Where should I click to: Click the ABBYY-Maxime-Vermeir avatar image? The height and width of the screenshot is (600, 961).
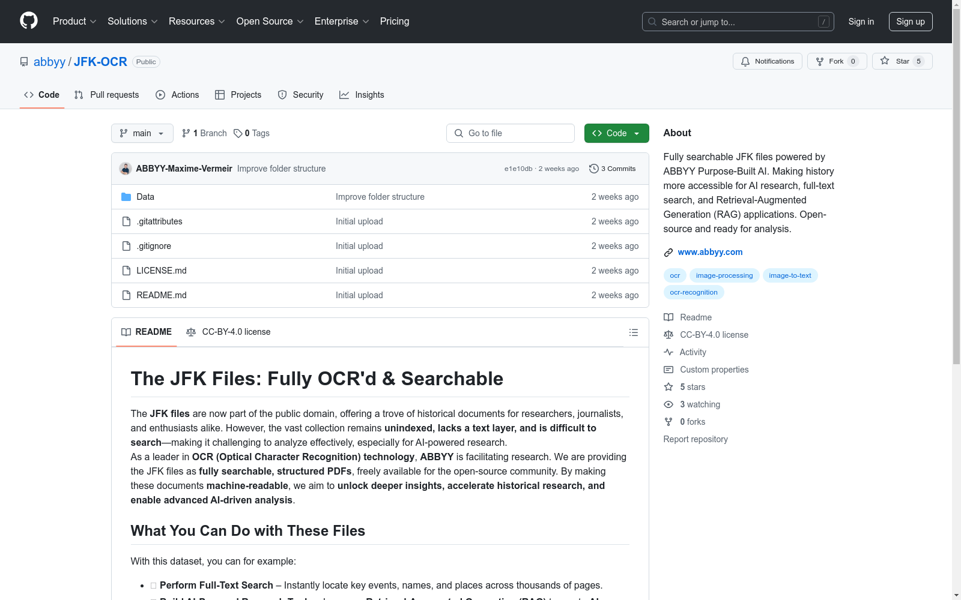click(x=126, y=169)
